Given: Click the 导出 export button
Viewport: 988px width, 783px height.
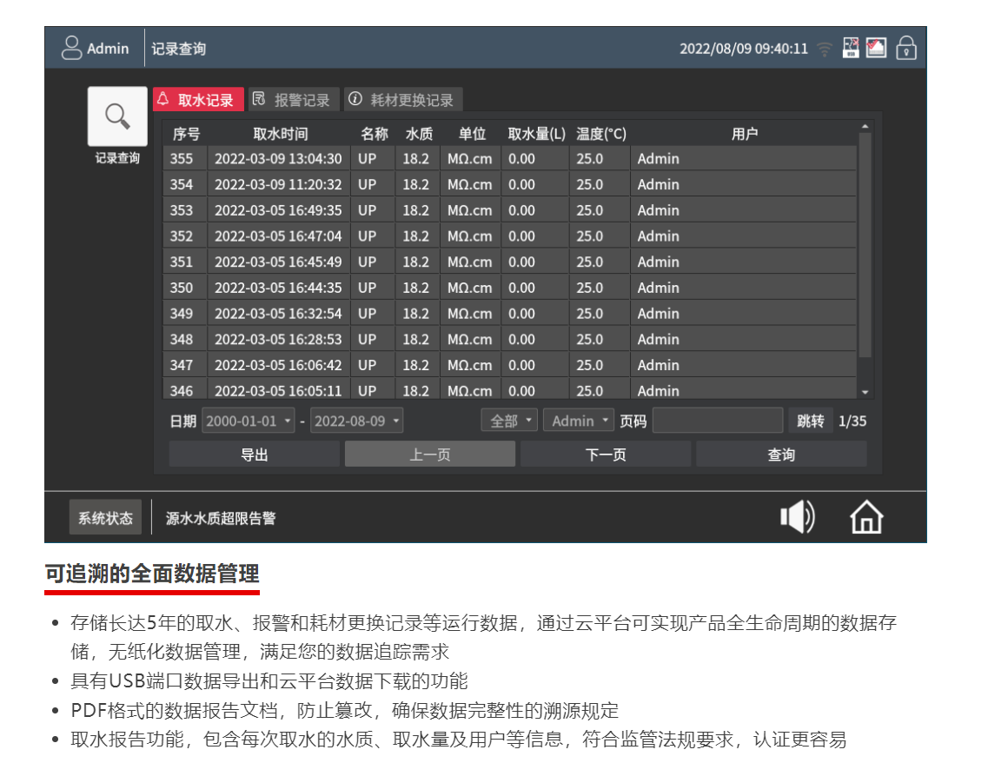Looking at the screenshot, I should [x=255, y=455].
